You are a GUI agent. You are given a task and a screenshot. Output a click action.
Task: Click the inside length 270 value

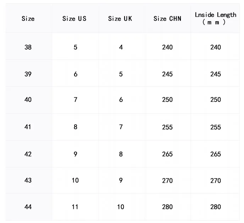pos(216,181)
